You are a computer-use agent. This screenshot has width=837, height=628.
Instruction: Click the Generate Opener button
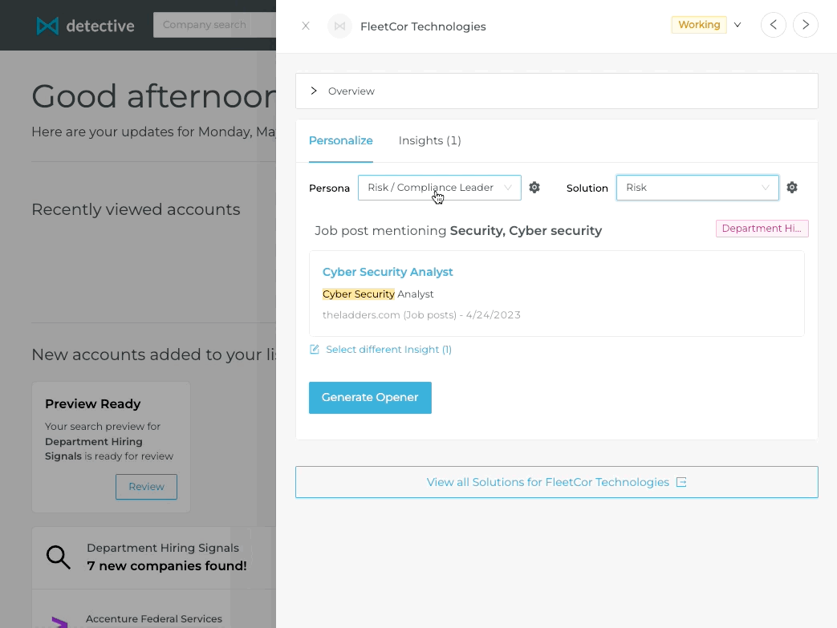370,398
